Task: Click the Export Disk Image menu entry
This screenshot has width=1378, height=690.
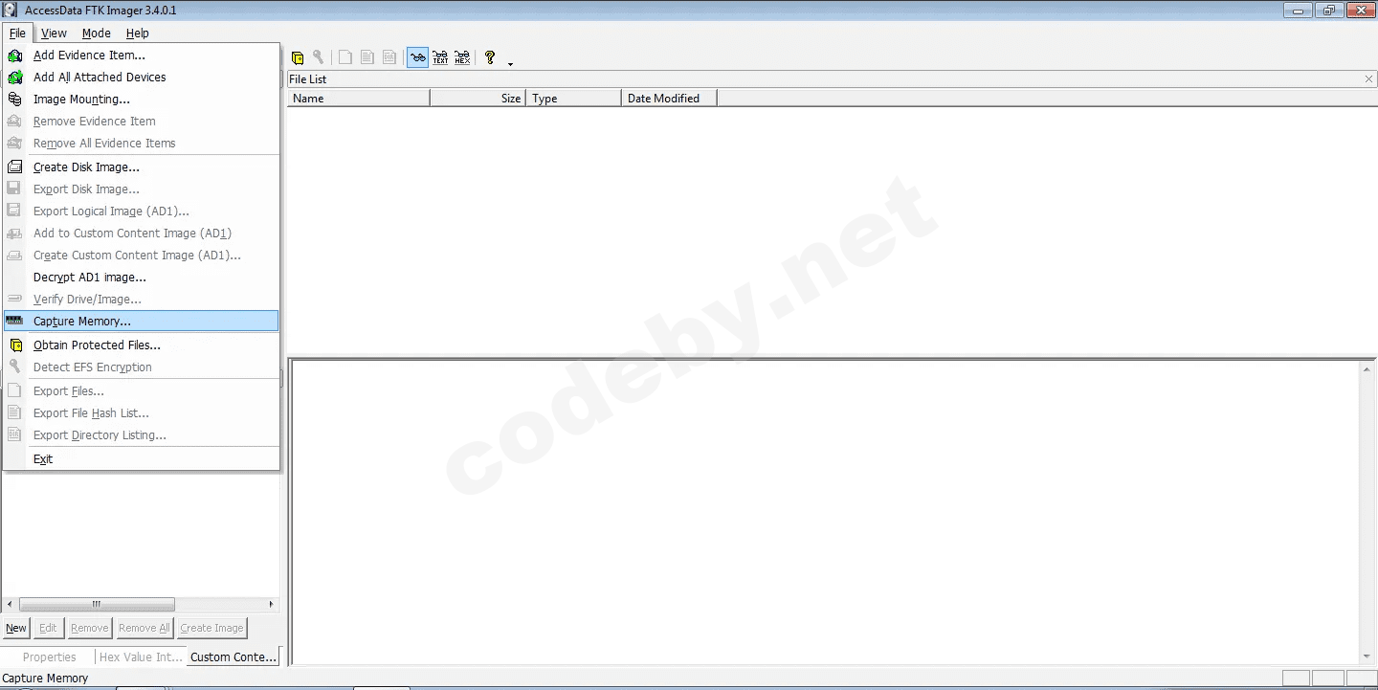Action: (141, 189)
